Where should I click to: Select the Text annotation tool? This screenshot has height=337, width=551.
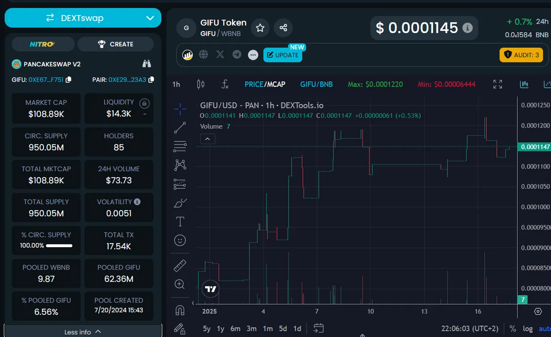pyautogui.click(x=180, y=222)
